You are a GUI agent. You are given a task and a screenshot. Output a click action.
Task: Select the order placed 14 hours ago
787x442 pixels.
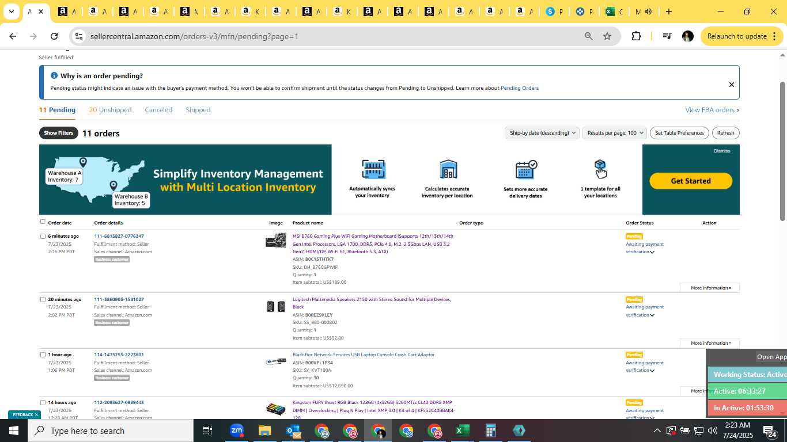click(43, 402)
